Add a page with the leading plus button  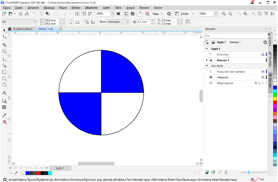(10, 168)
